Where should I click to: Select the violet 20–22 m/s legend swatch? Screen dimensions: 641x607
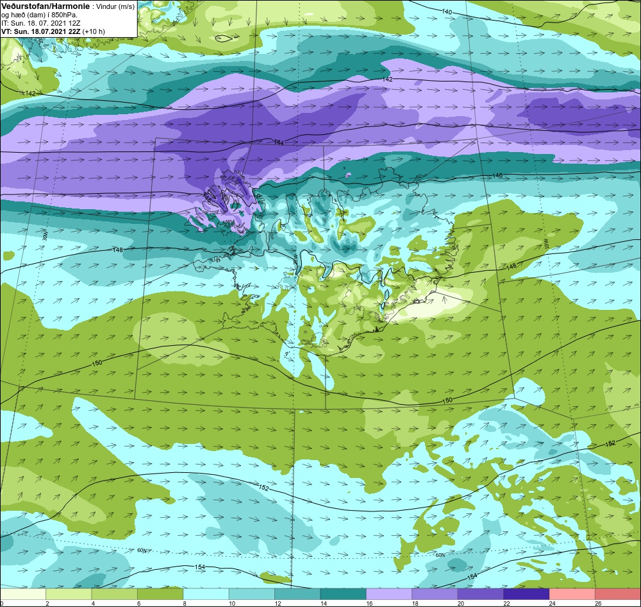[x=481, y=594]
